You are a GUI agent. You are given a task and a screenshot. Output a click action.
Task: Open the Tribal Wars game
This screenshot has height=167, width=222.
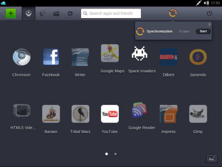(x=80, y=114)
